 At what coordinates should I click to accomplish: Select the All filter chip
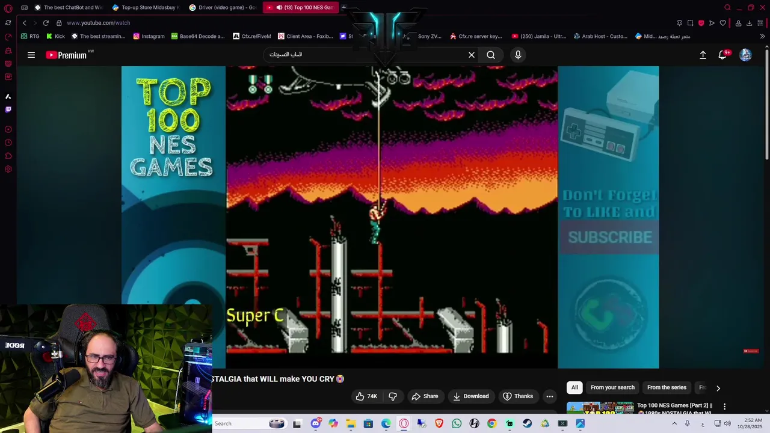pos(574,387)
